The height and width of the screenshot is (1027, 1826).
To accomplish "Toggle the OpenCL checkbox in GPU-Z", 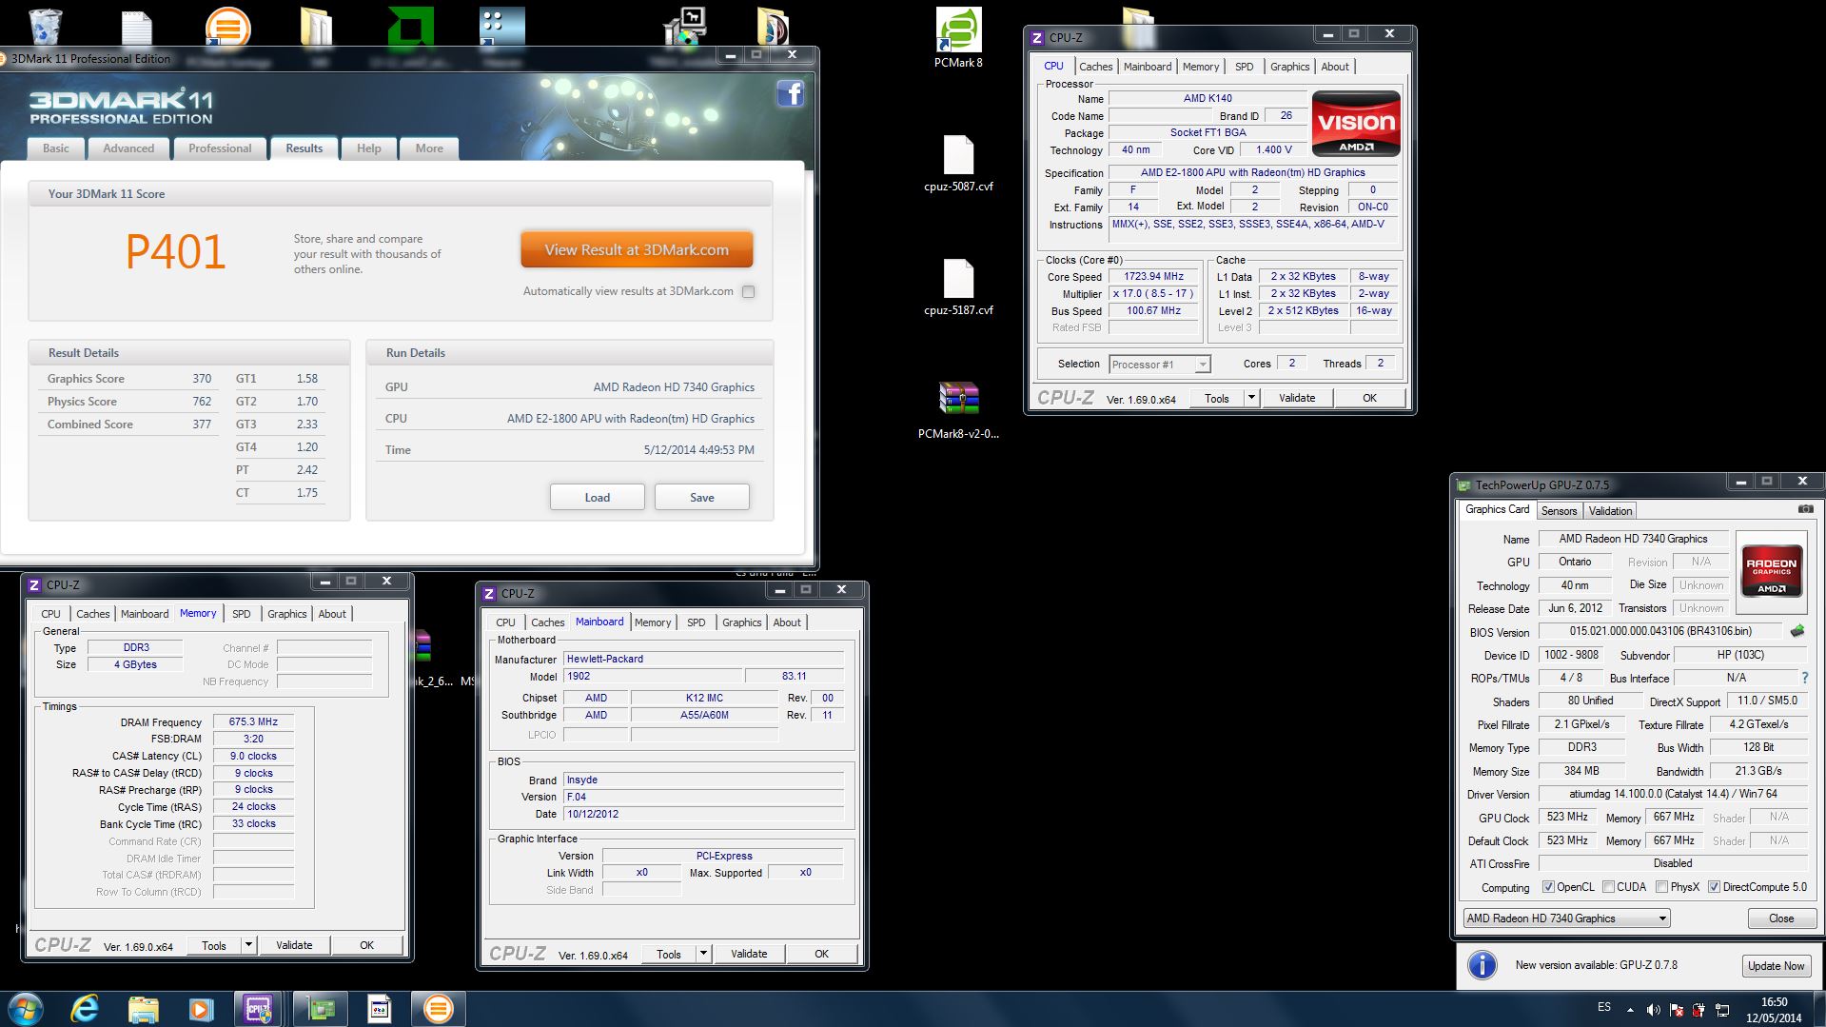I will 1548,887.
